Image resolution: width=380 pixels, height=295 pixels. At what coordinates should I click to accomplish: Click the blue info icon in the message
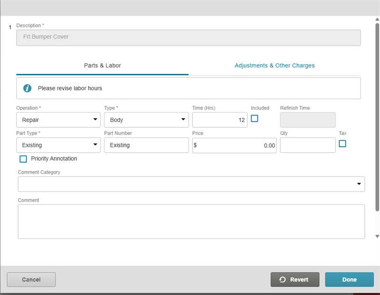click(x=28, y=88)
